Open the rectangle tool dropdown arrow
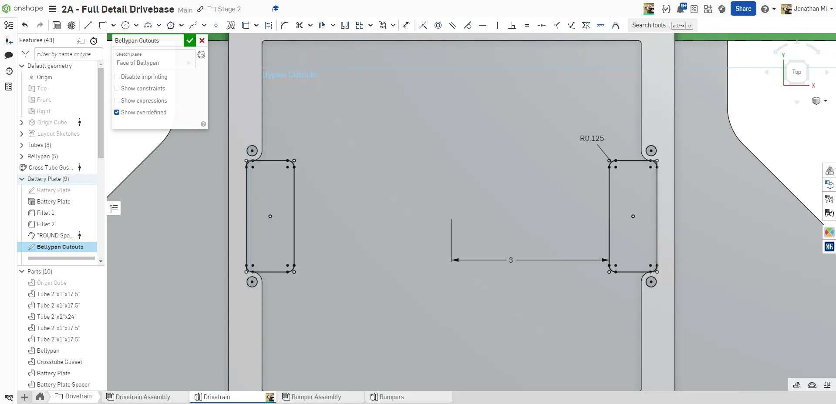The height and width of the screenshot is (404, 836). tap(113, 25)
